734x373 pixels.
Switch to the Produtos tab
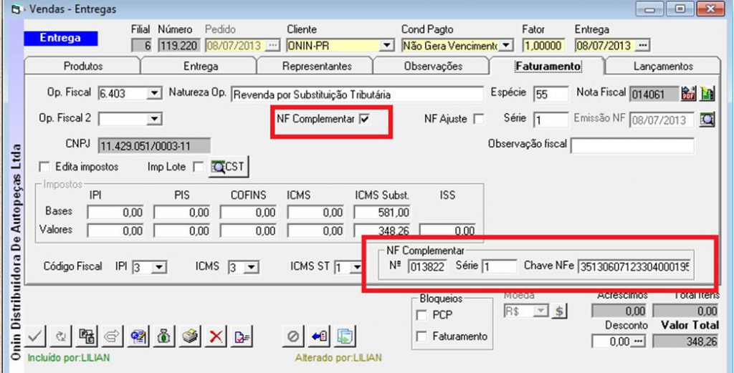pyautogui.click(x=83, y=66)
